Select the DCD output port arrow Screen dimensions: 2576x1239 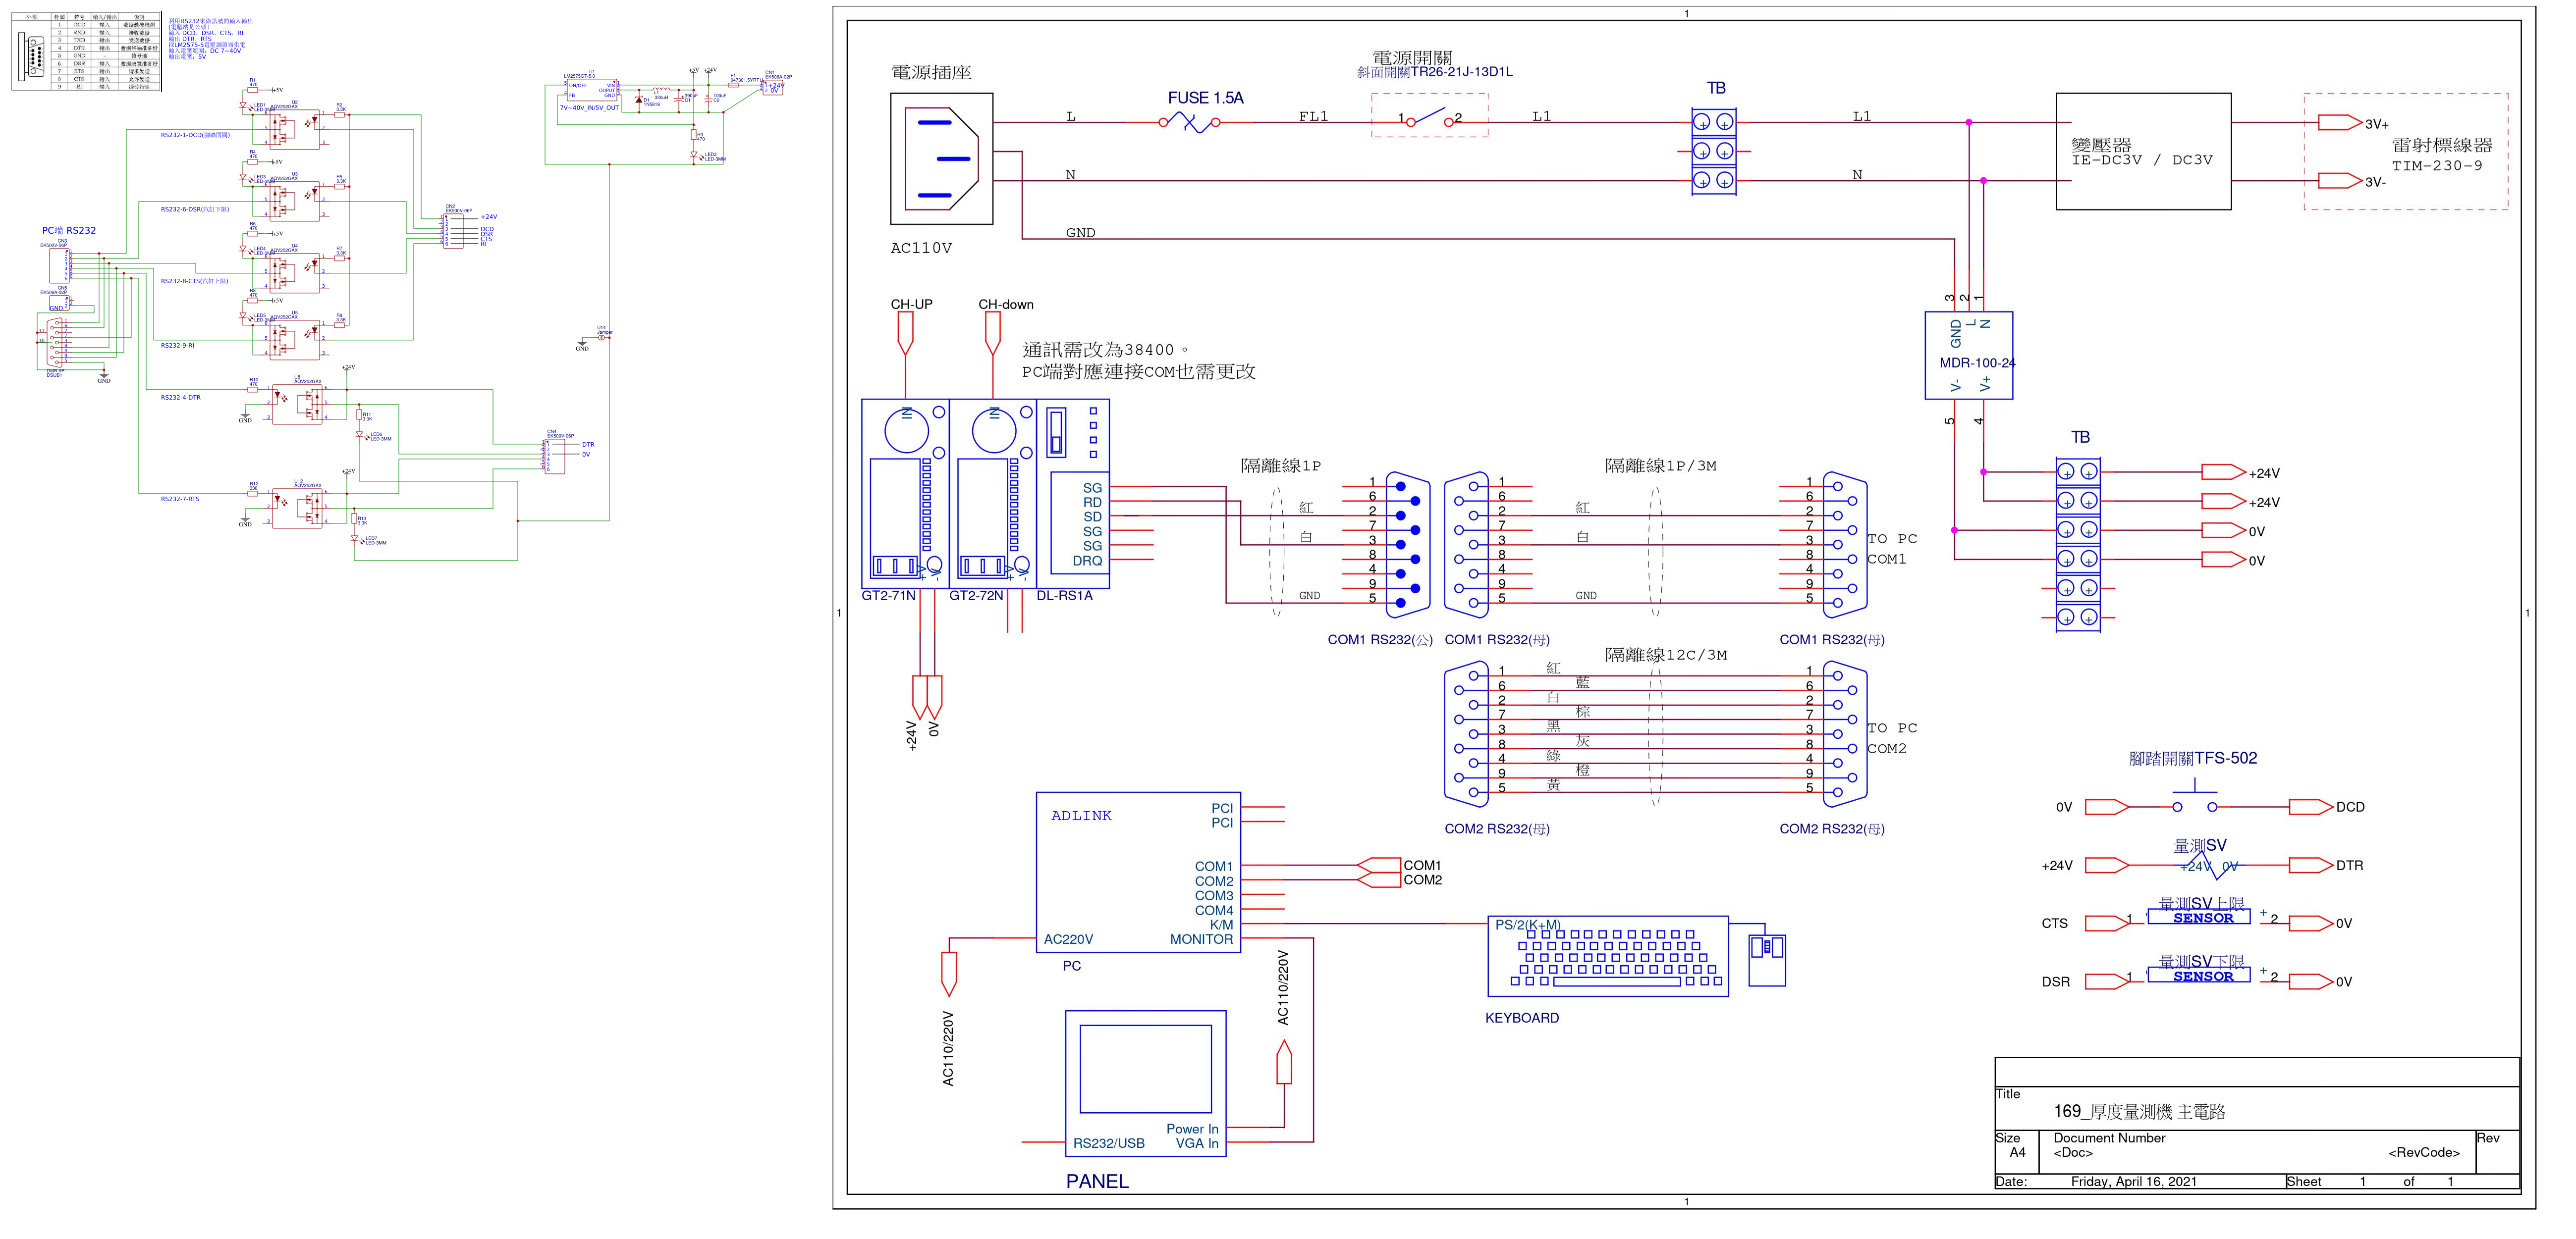[2311, 806]
